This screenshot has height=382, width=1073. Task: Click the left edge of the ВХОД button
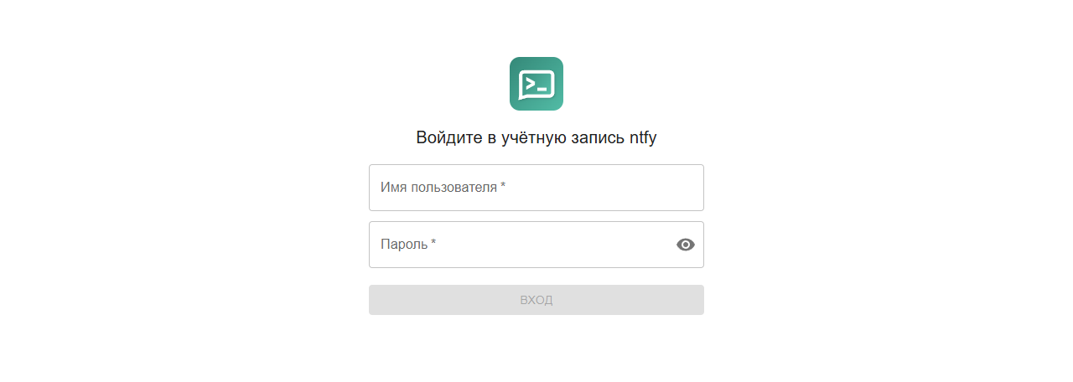pyautogui.click(x=379, y=300)
